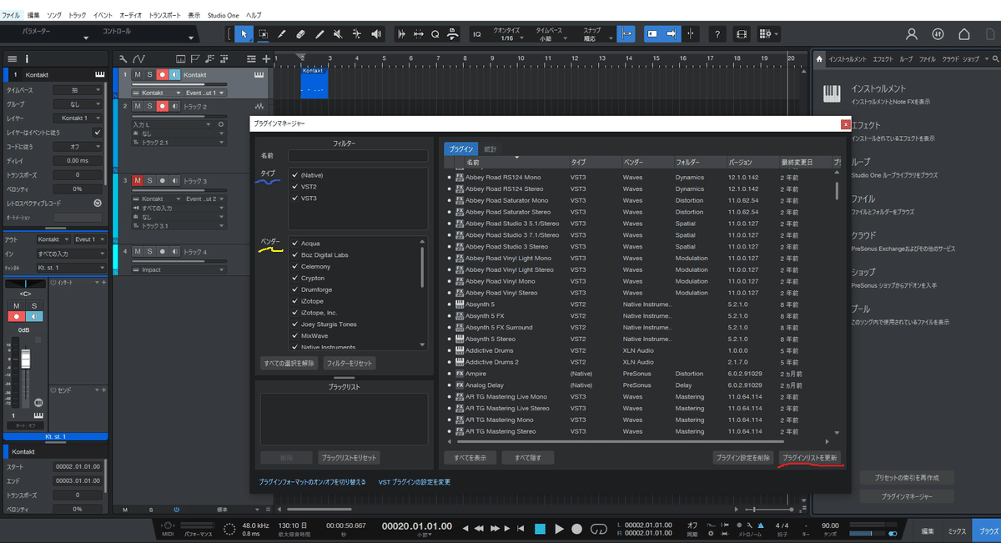Viewport: 1001px width, 543px height.
Task: Select the Mute tool in the toolbar
Action: tap(338, 34)
